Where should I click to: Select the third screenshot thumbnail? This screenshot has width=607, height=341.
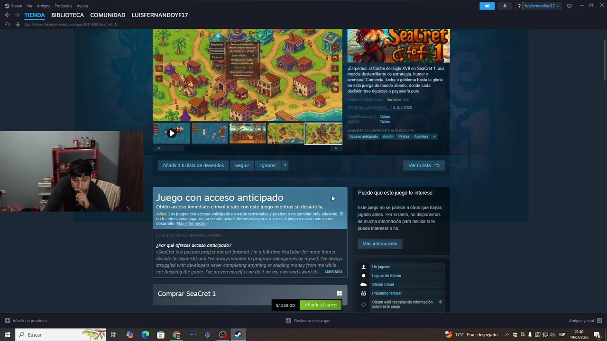[248, 134]
